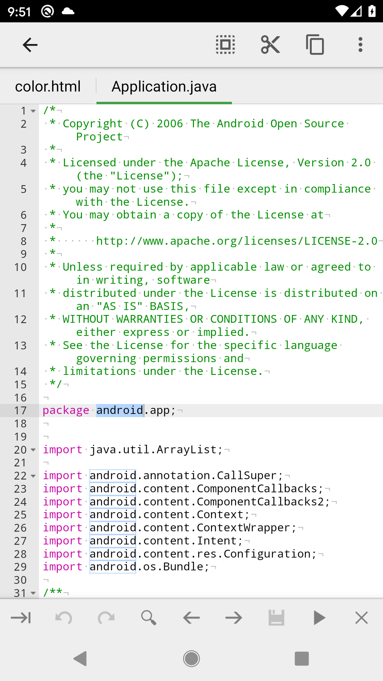383x681 pixels.
Task: Click line number 17 in the gutter
Action: (21, 411)
